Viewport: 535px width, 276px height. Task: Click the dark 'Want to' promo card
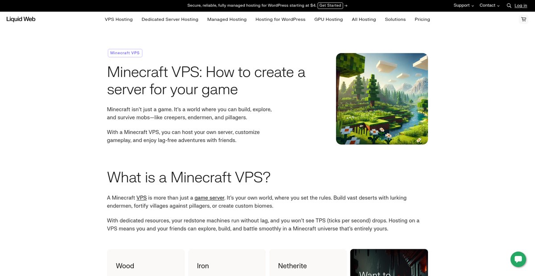(x=389, y=263)
